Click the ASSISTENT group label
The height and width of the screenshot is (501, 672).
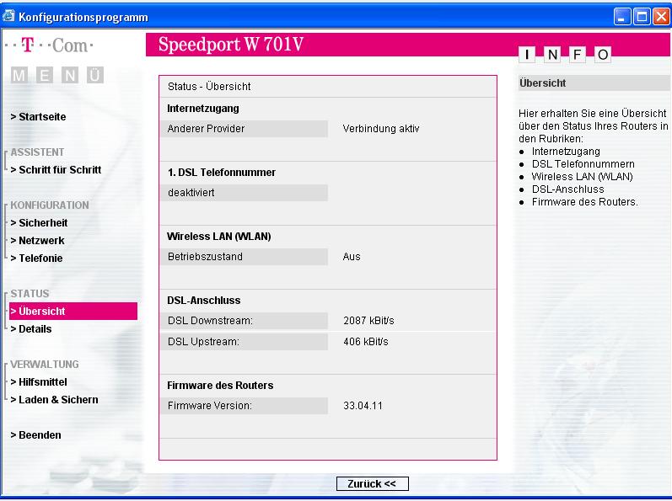pyautogui.click(x=37, y=152)
